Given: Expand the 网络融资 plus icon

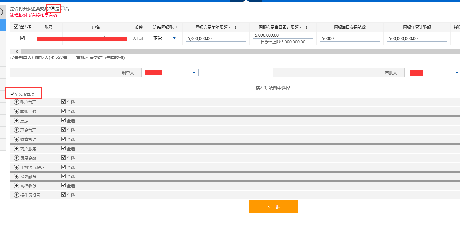Looking at the screenshot, I should [16, 176].
